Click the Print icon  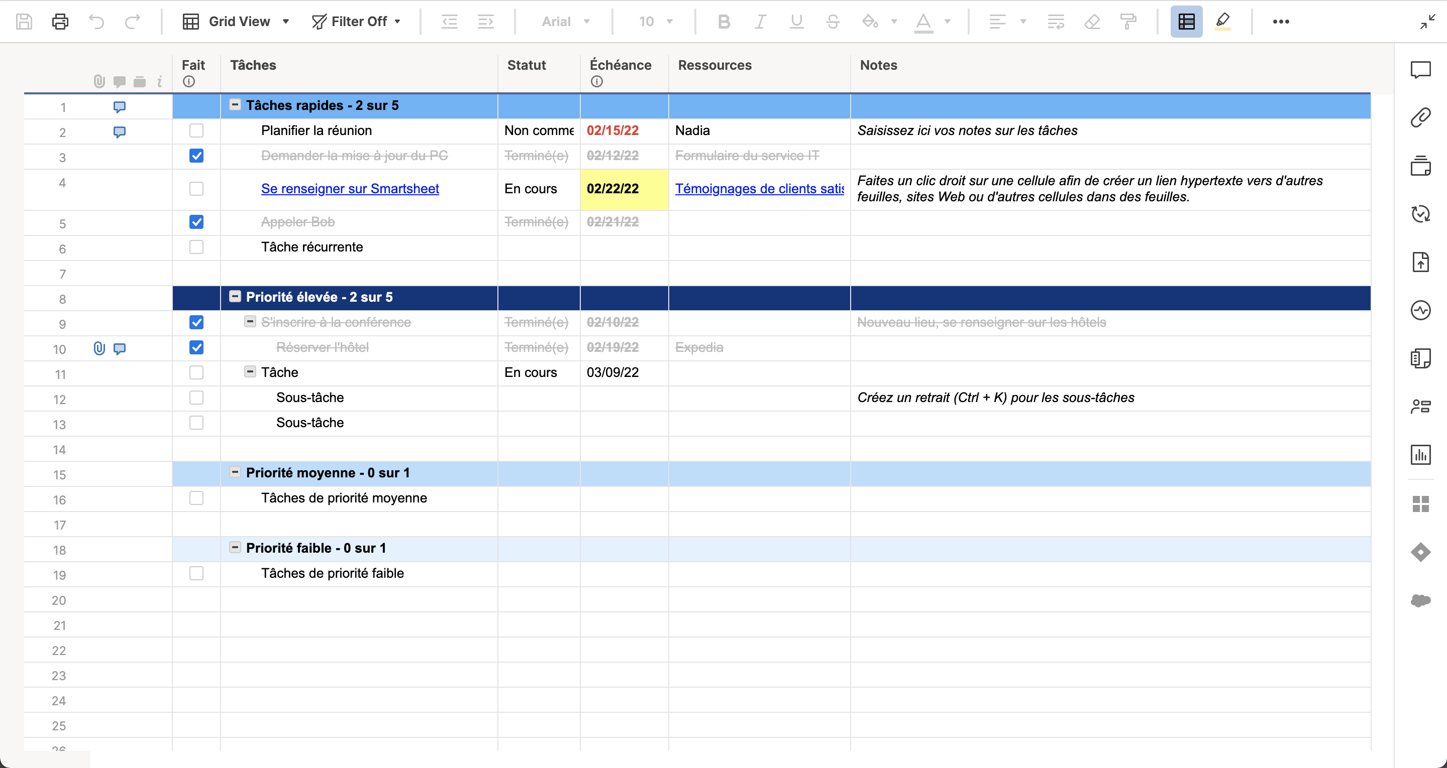pyautogui.click(x=60, y=21)
